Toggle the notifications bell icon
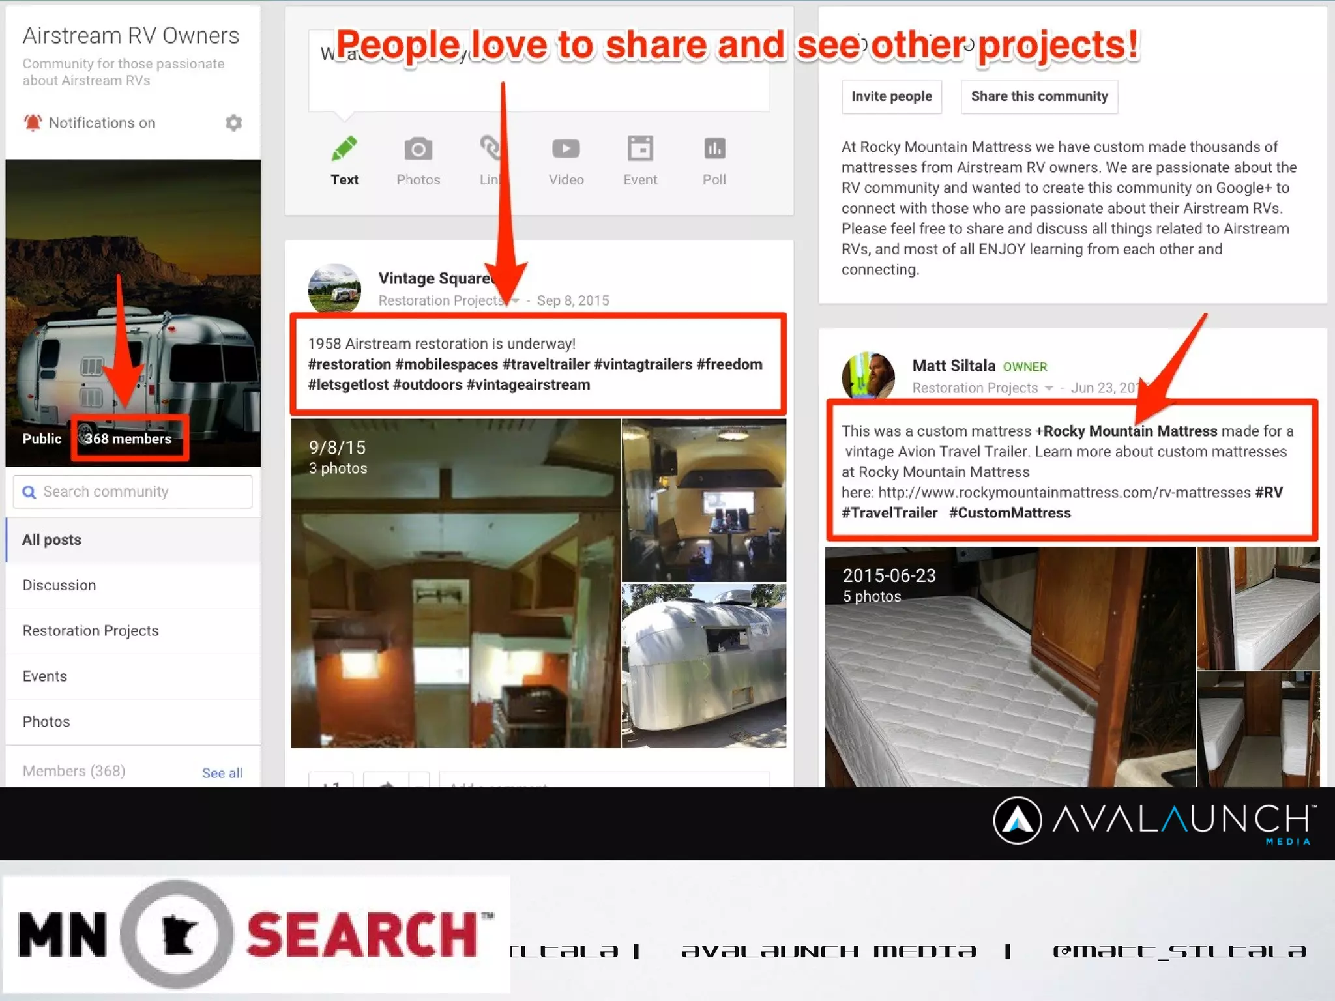 33,123
